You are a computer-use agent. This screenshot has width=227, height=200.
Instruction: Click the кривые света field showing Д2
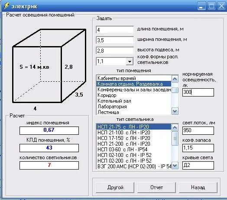coord(198,165)
